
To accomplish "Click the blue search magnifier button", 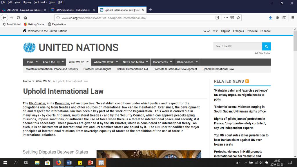I will pyautogui.click(x=266, y=46).
